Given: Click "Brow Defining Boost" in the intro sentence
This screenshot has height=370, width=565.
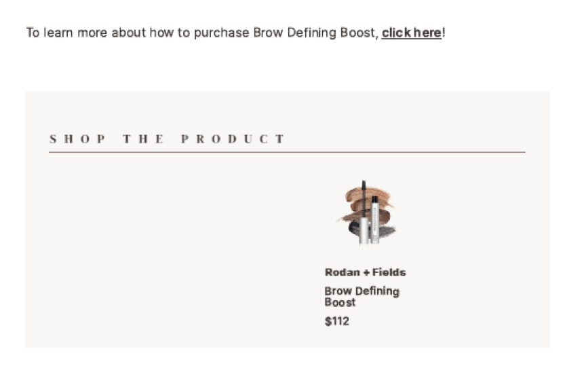Looking at the screenshot, I should pyautogui.click(x=315, y=33).
